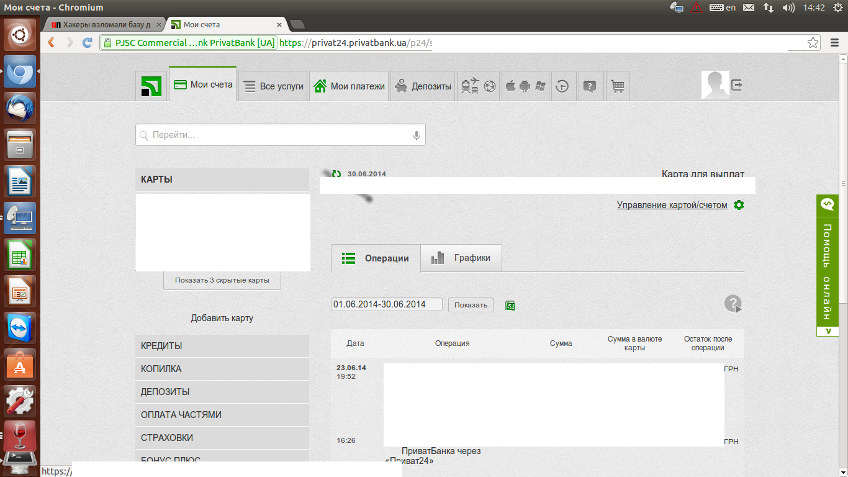Click the Android robot icon

click(x=525, y=86)
